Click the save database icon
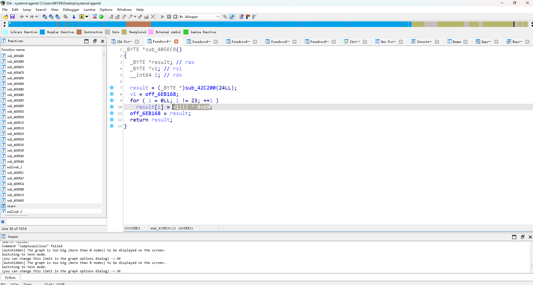 coord(12,17)
